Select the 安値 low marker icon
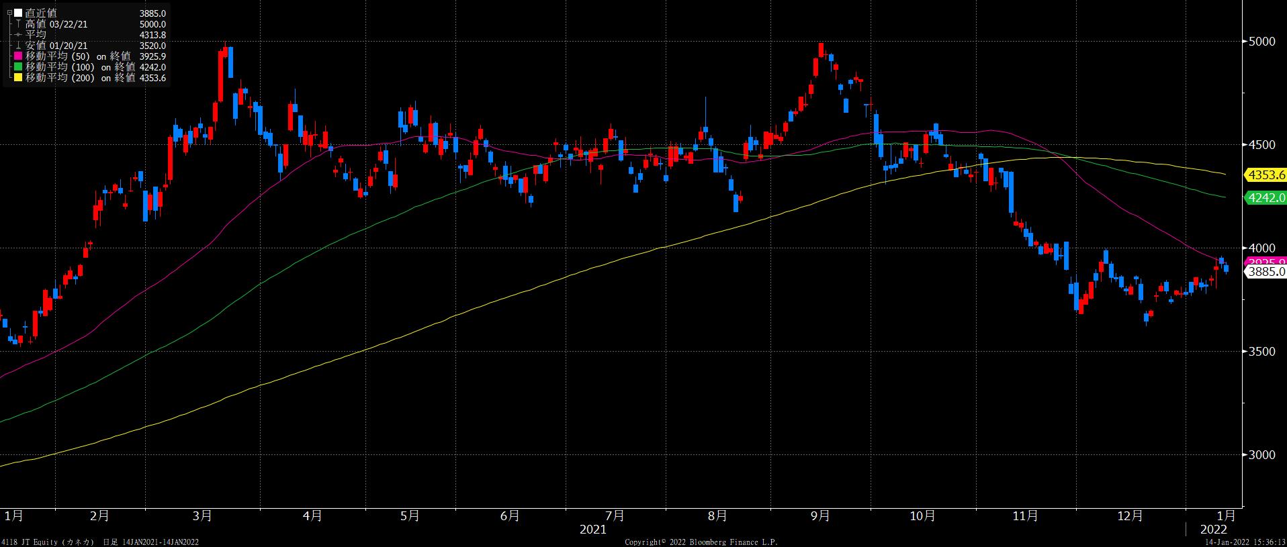 click(18, 46)
